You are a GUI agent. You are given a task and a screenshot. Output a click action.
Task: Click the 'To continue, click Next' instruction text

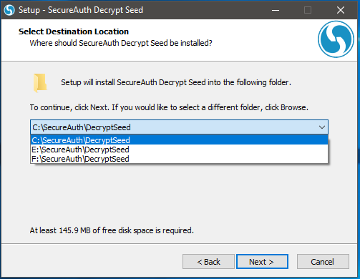coord(169,107)
